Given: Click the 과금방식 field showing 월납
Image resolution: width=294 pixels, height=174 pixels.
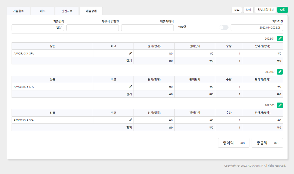Looking at the screenshot, I should [38, 28].
